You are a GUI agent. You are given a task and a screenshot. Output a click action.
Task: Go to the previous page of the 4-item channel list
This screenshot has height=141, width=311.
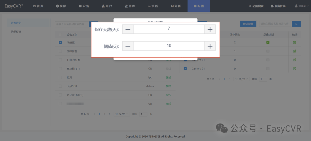click(219, 79)
